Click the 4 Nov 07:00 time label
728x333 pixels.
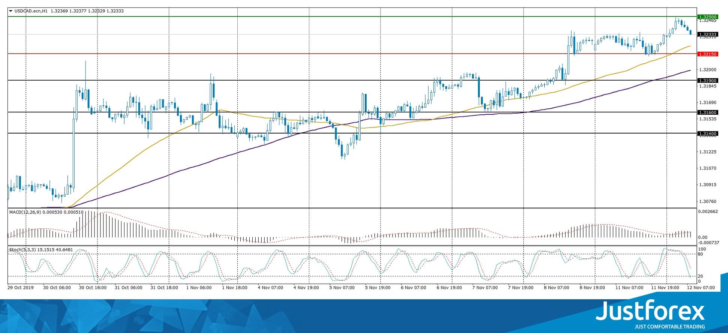coord(270,288)
